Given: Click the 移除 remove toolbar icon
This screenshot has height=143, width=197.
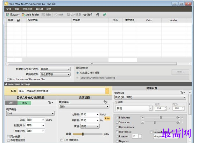Looking at the screenshot, I should [43, 15].
